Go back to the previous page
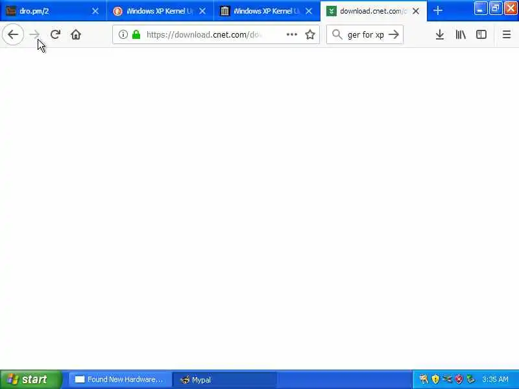 (x=13, y=34)
